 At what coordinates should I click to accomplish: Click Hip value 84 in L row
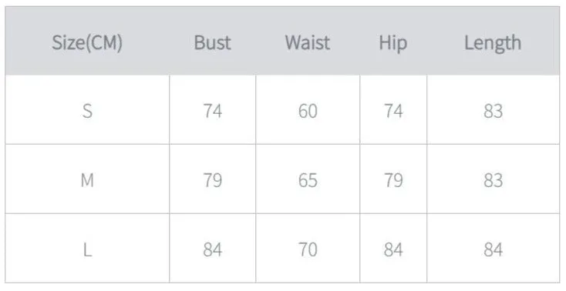[x=393, y=249]
